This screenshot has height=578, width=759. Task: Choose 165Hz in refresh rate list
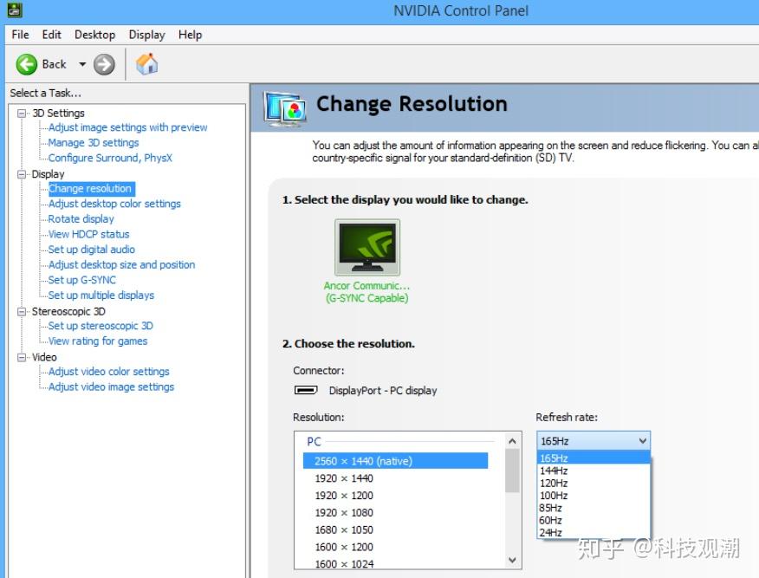click(x=594, y=458)
